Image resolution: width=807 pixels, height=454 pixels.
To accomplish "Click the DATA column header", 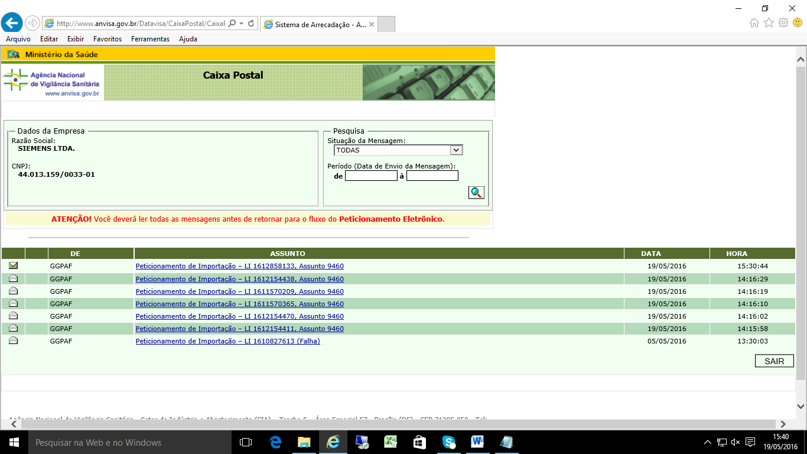I will 667,254.
